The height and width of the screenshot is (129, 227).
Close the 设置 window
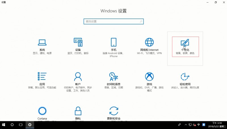pos(224,2)
